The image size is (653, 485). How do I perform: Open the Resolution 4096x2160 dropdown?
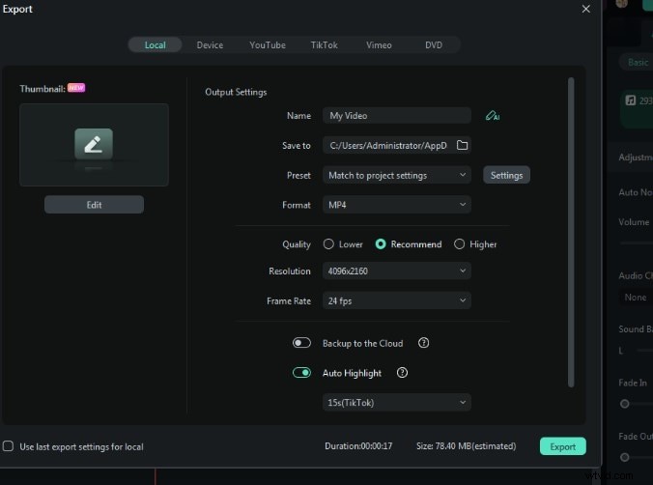(x=397, y=271)
